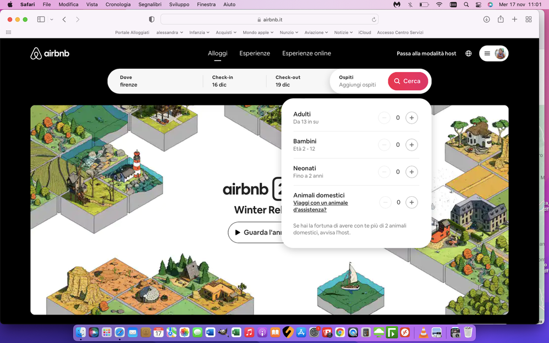Viewport: 549px width, 343px height.
Task: Expand the Infanzia bookmarks folder
Action: point(199,32)
